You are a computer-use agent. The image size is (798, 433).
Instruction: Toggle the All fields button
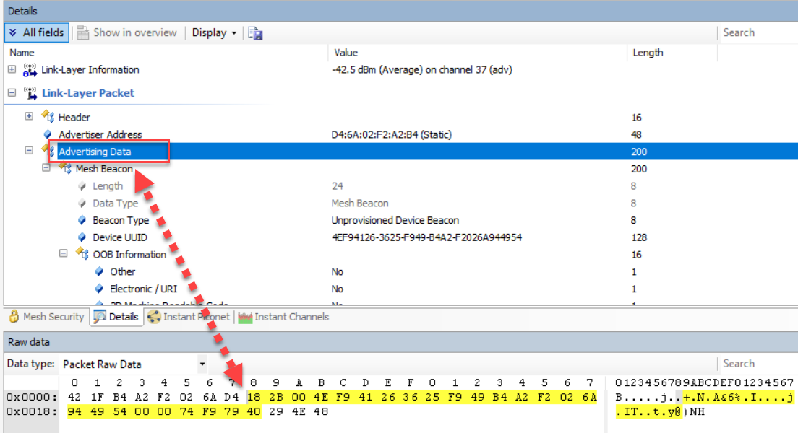coord(37,32)
